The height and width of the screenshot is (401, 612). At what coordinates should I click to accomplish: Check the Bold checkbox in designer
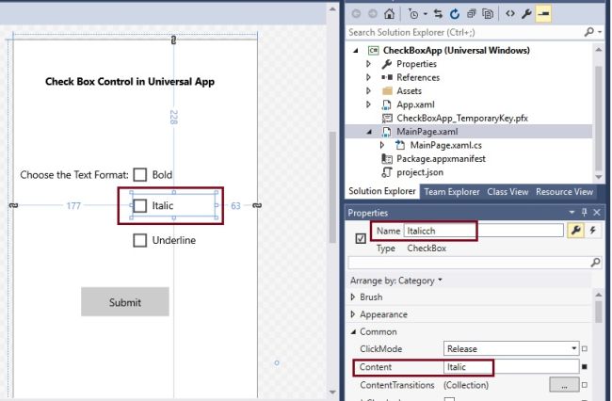pos(139,175)
